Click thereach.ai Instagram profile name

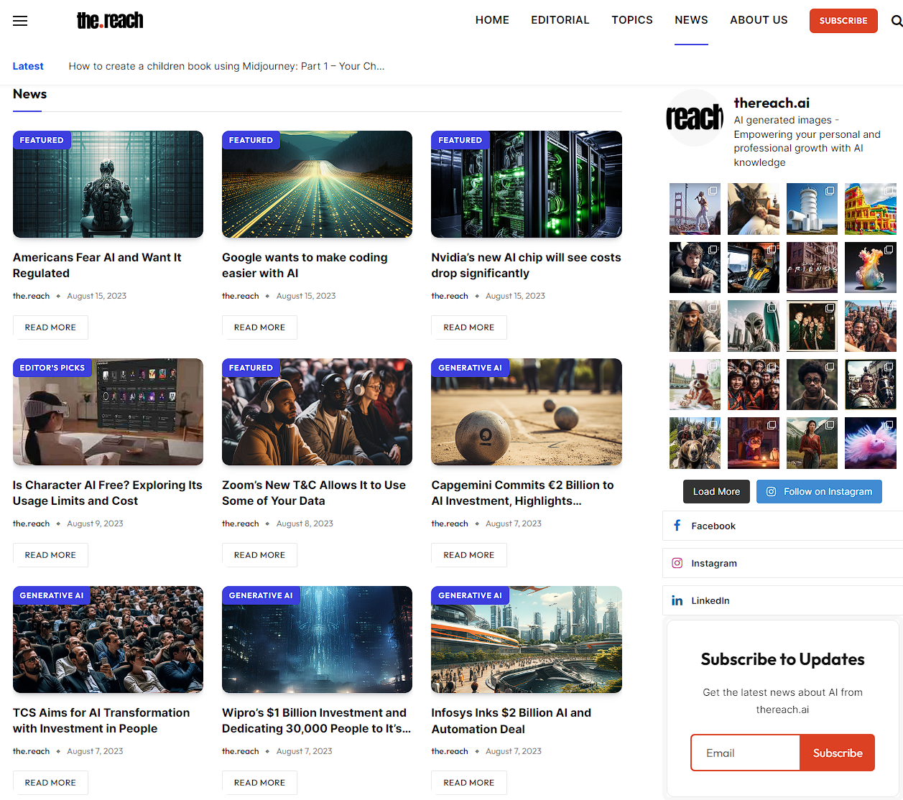(x=772, y=103)
